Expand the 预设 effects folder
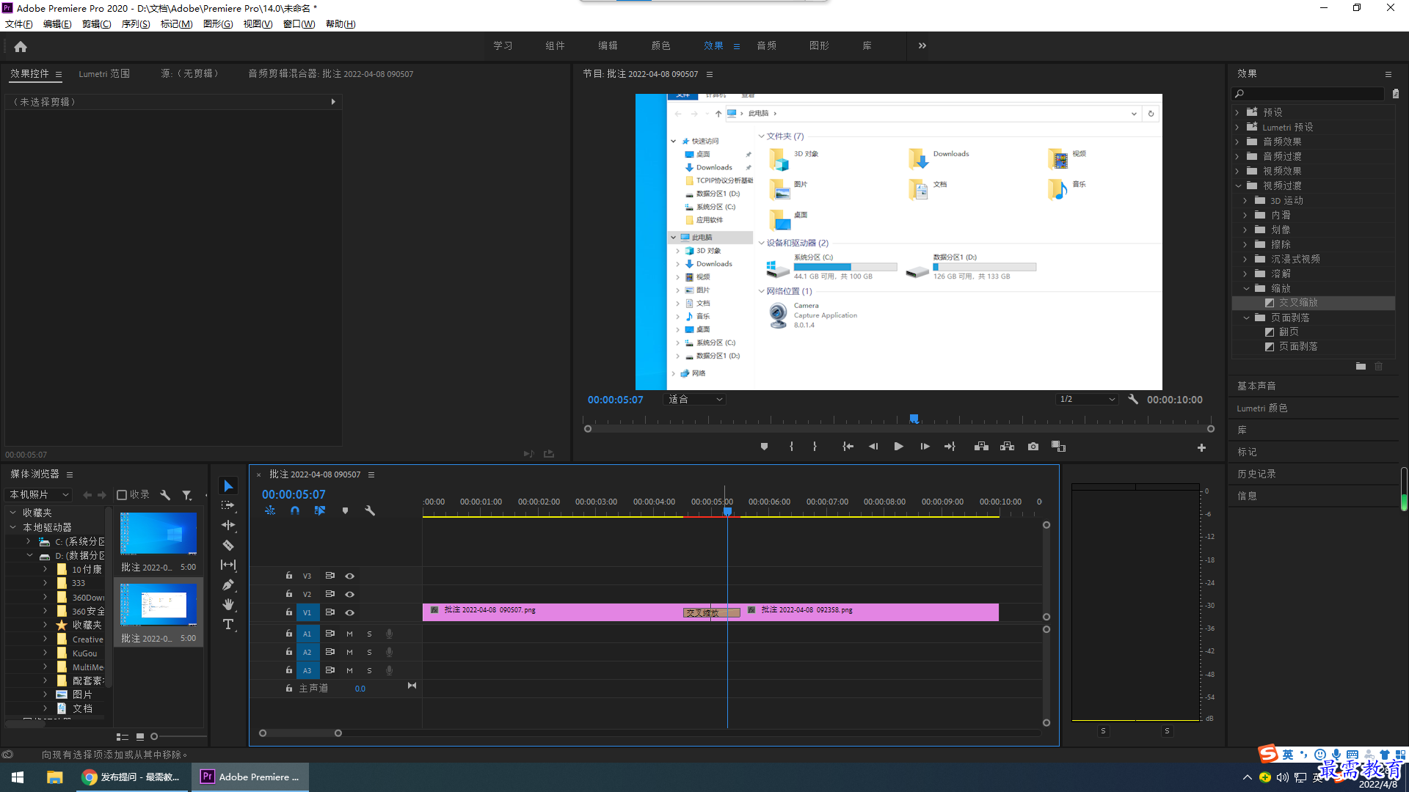Screen dimensions: 1409x792 1237,112
